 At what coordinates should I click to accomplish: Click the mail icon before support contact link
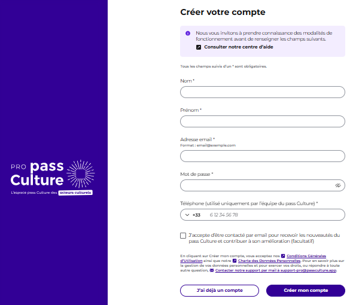[212, 270]
